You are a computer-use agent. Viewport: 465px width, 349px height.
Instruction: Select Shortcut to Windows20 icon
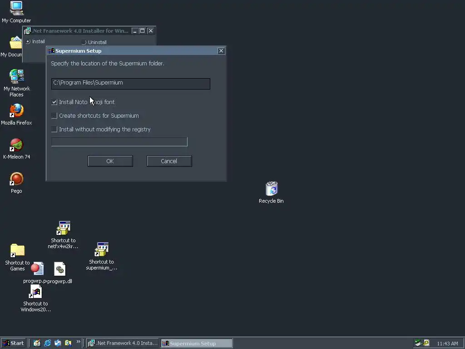point(35,291)
